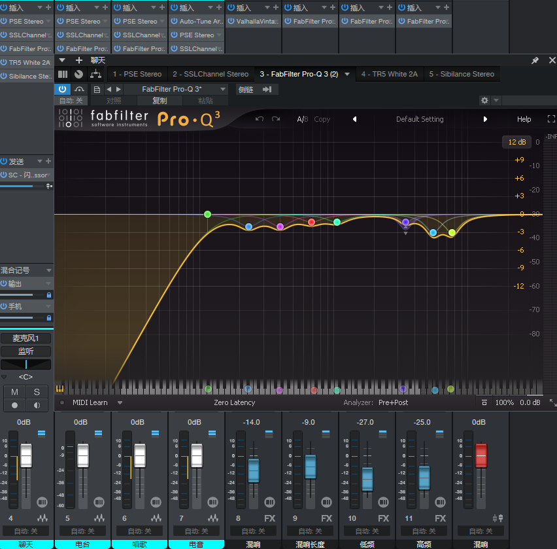Toggle power for FabFilter Pro-Q 3 plugin
The image size is (557, 549).
tap(62, 89)
